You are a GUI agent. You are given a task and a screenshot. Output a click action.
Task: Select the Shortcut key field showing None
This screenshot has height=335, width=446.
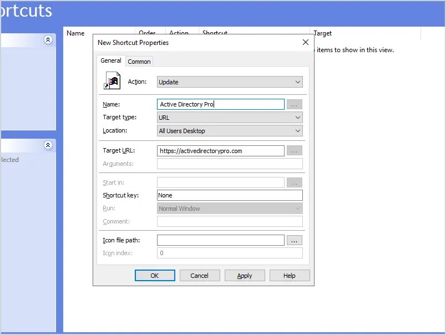point(229,195)
